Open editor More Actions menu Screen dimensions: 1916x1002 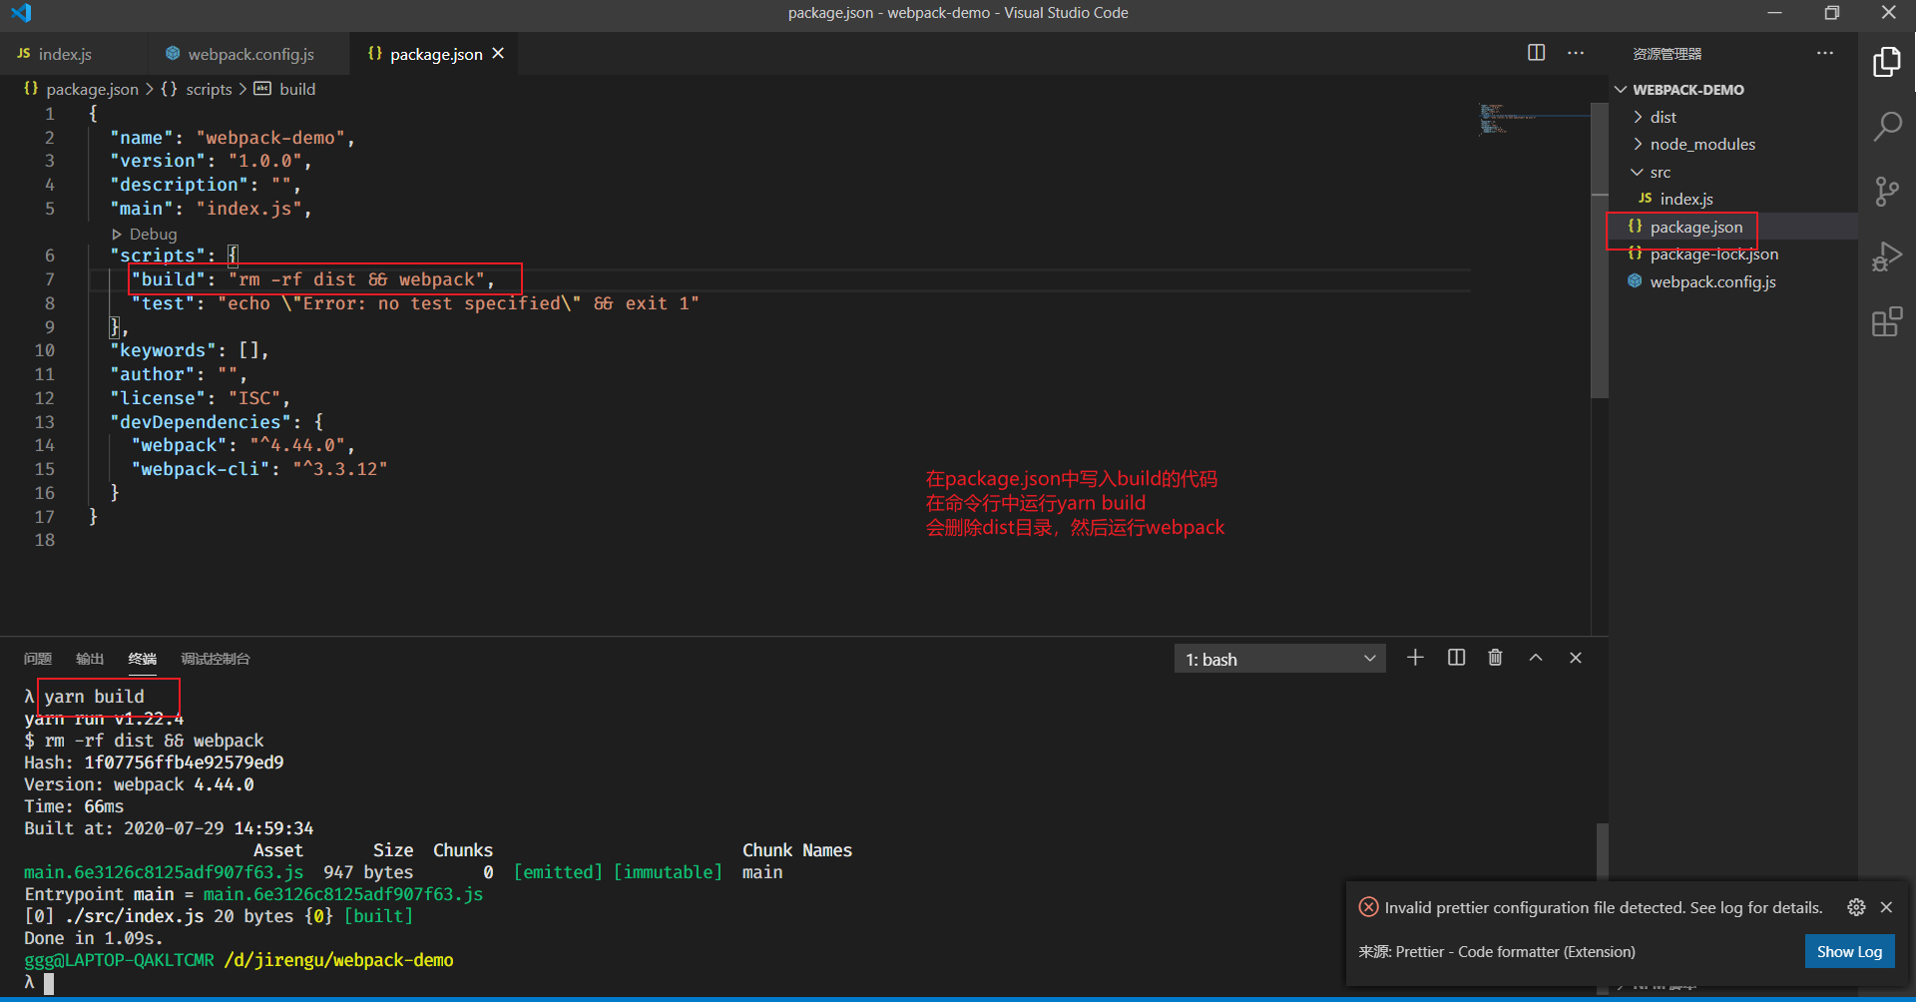coord(1576,53)
